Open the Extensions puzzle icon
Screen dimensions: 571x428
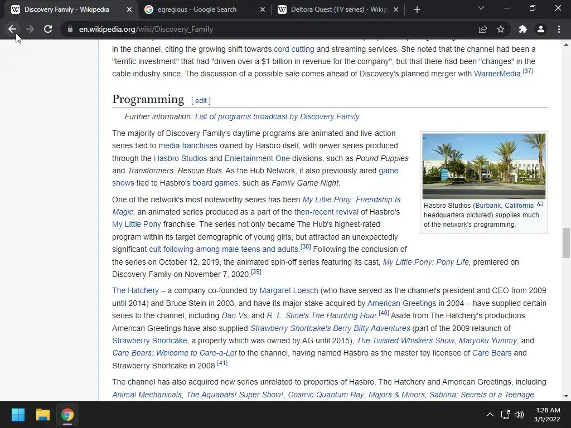coord(523,29)
